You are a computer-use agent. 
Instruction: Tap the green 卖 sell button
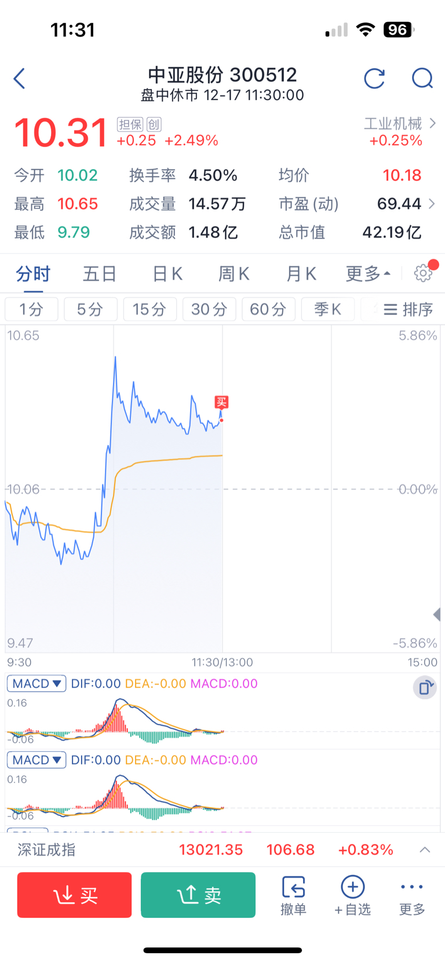[198, 895]
